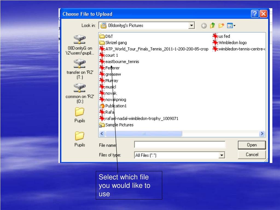Expand the Look in dropdown arrow
The height and width of the screenshot is (210, 280).
(191, 25)
